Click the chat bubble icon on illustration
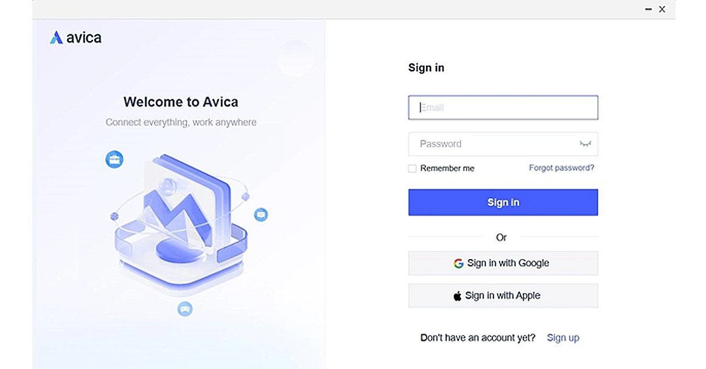The width and height of the screenshot is (706, 369). tap(261, 214)
